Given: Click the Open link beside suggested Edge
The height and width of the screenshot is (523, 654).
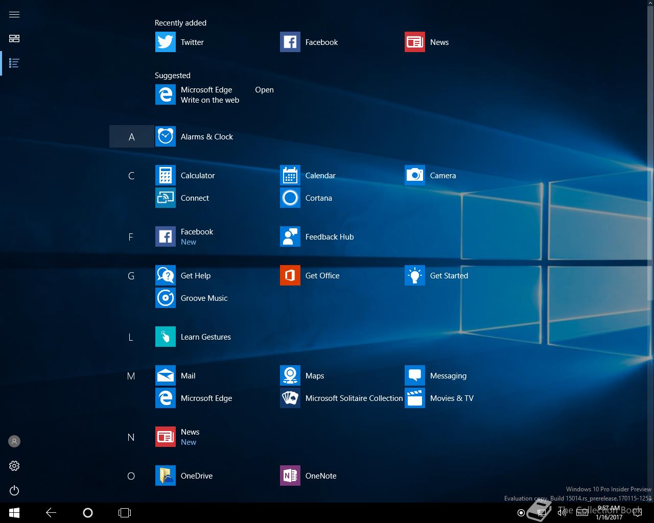Looking at the screenshot, I should (264, 90).
